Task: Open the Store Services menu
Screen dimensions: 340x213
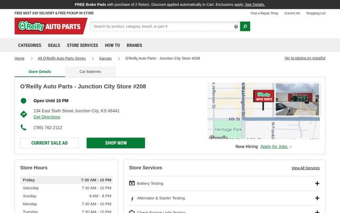Action: (82, 45)
